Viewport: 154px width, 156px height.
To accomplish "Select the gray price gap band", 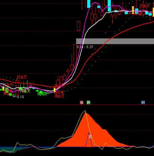I will [x=115, y=41].
